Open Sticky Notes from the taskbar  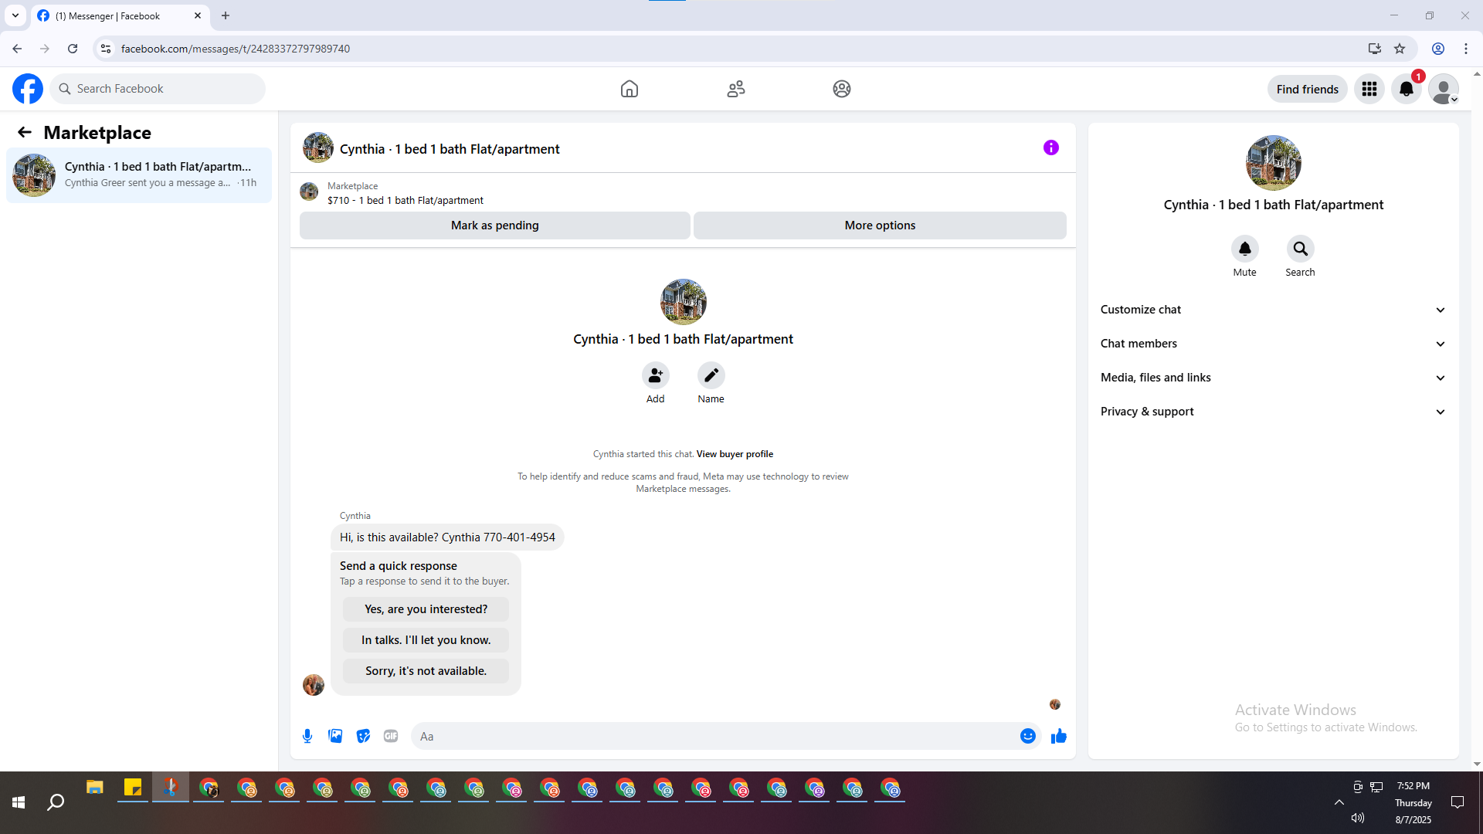pyautogui.click(x=133, y=788)
